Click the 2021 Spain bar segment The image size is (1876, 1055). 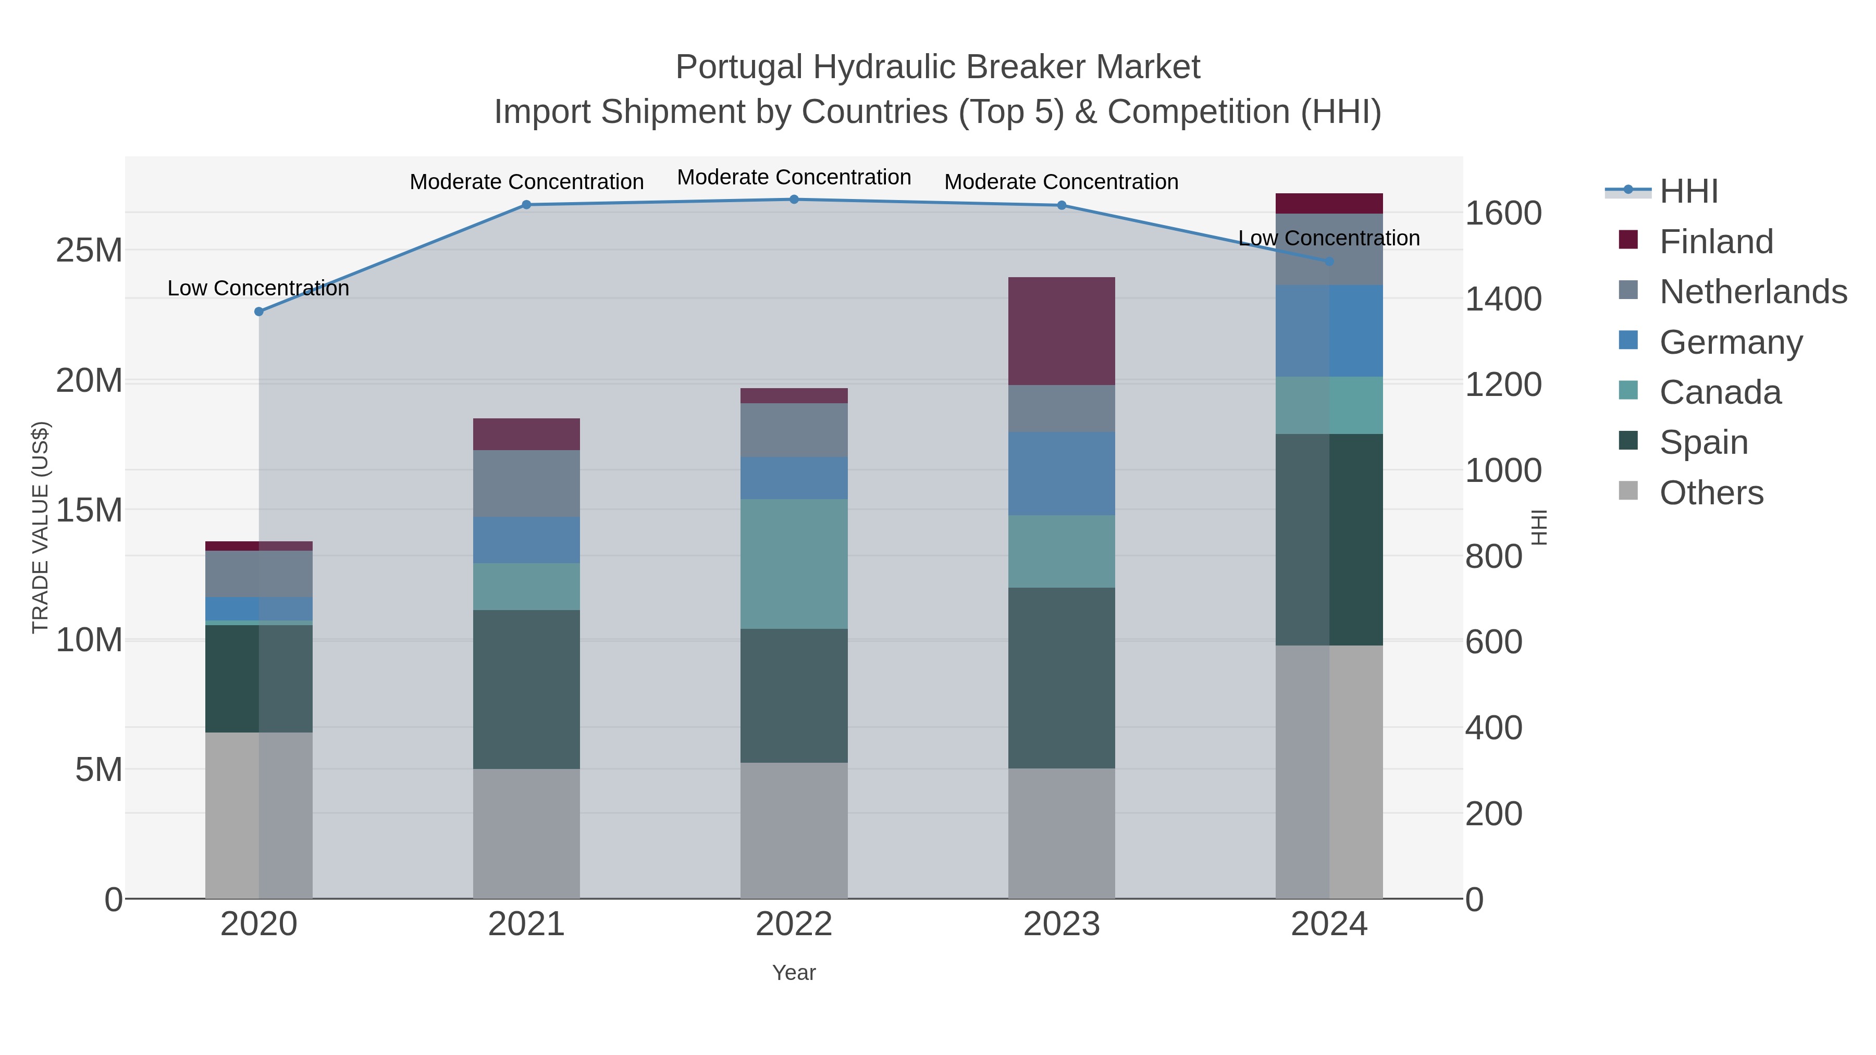(526, 689)
